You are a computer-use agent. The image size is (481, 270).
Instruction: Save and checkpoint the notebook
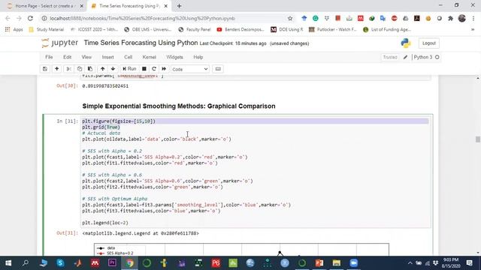tap(45, 69)
